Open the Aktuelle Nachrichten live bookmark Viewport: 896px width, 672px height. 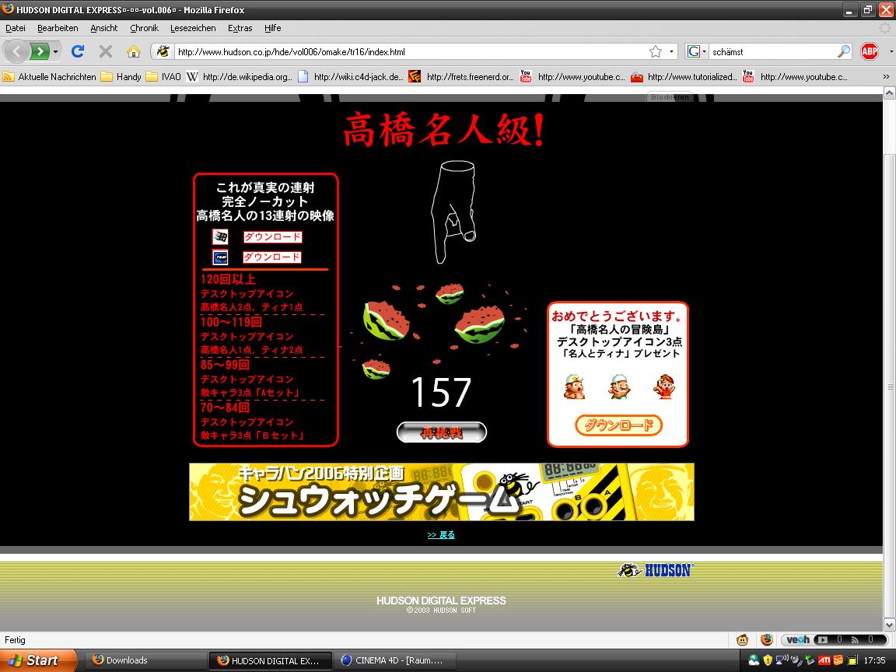click(50, 76)
